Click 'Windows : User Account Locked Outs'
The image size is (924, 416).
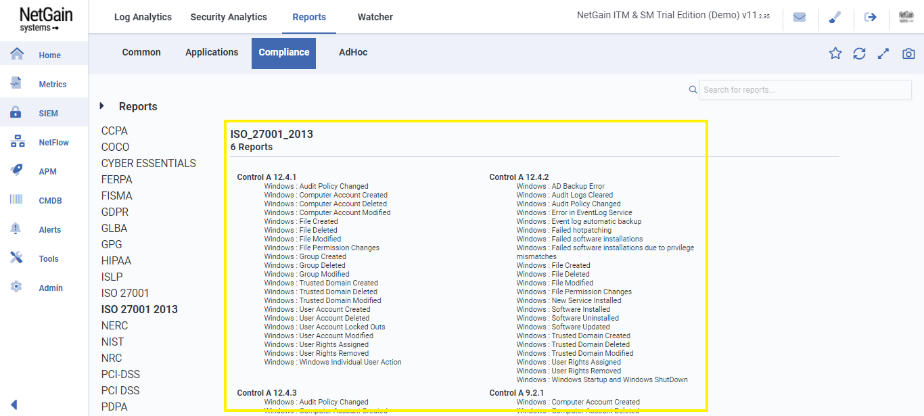pyautogui.click(x=325, y=327)
